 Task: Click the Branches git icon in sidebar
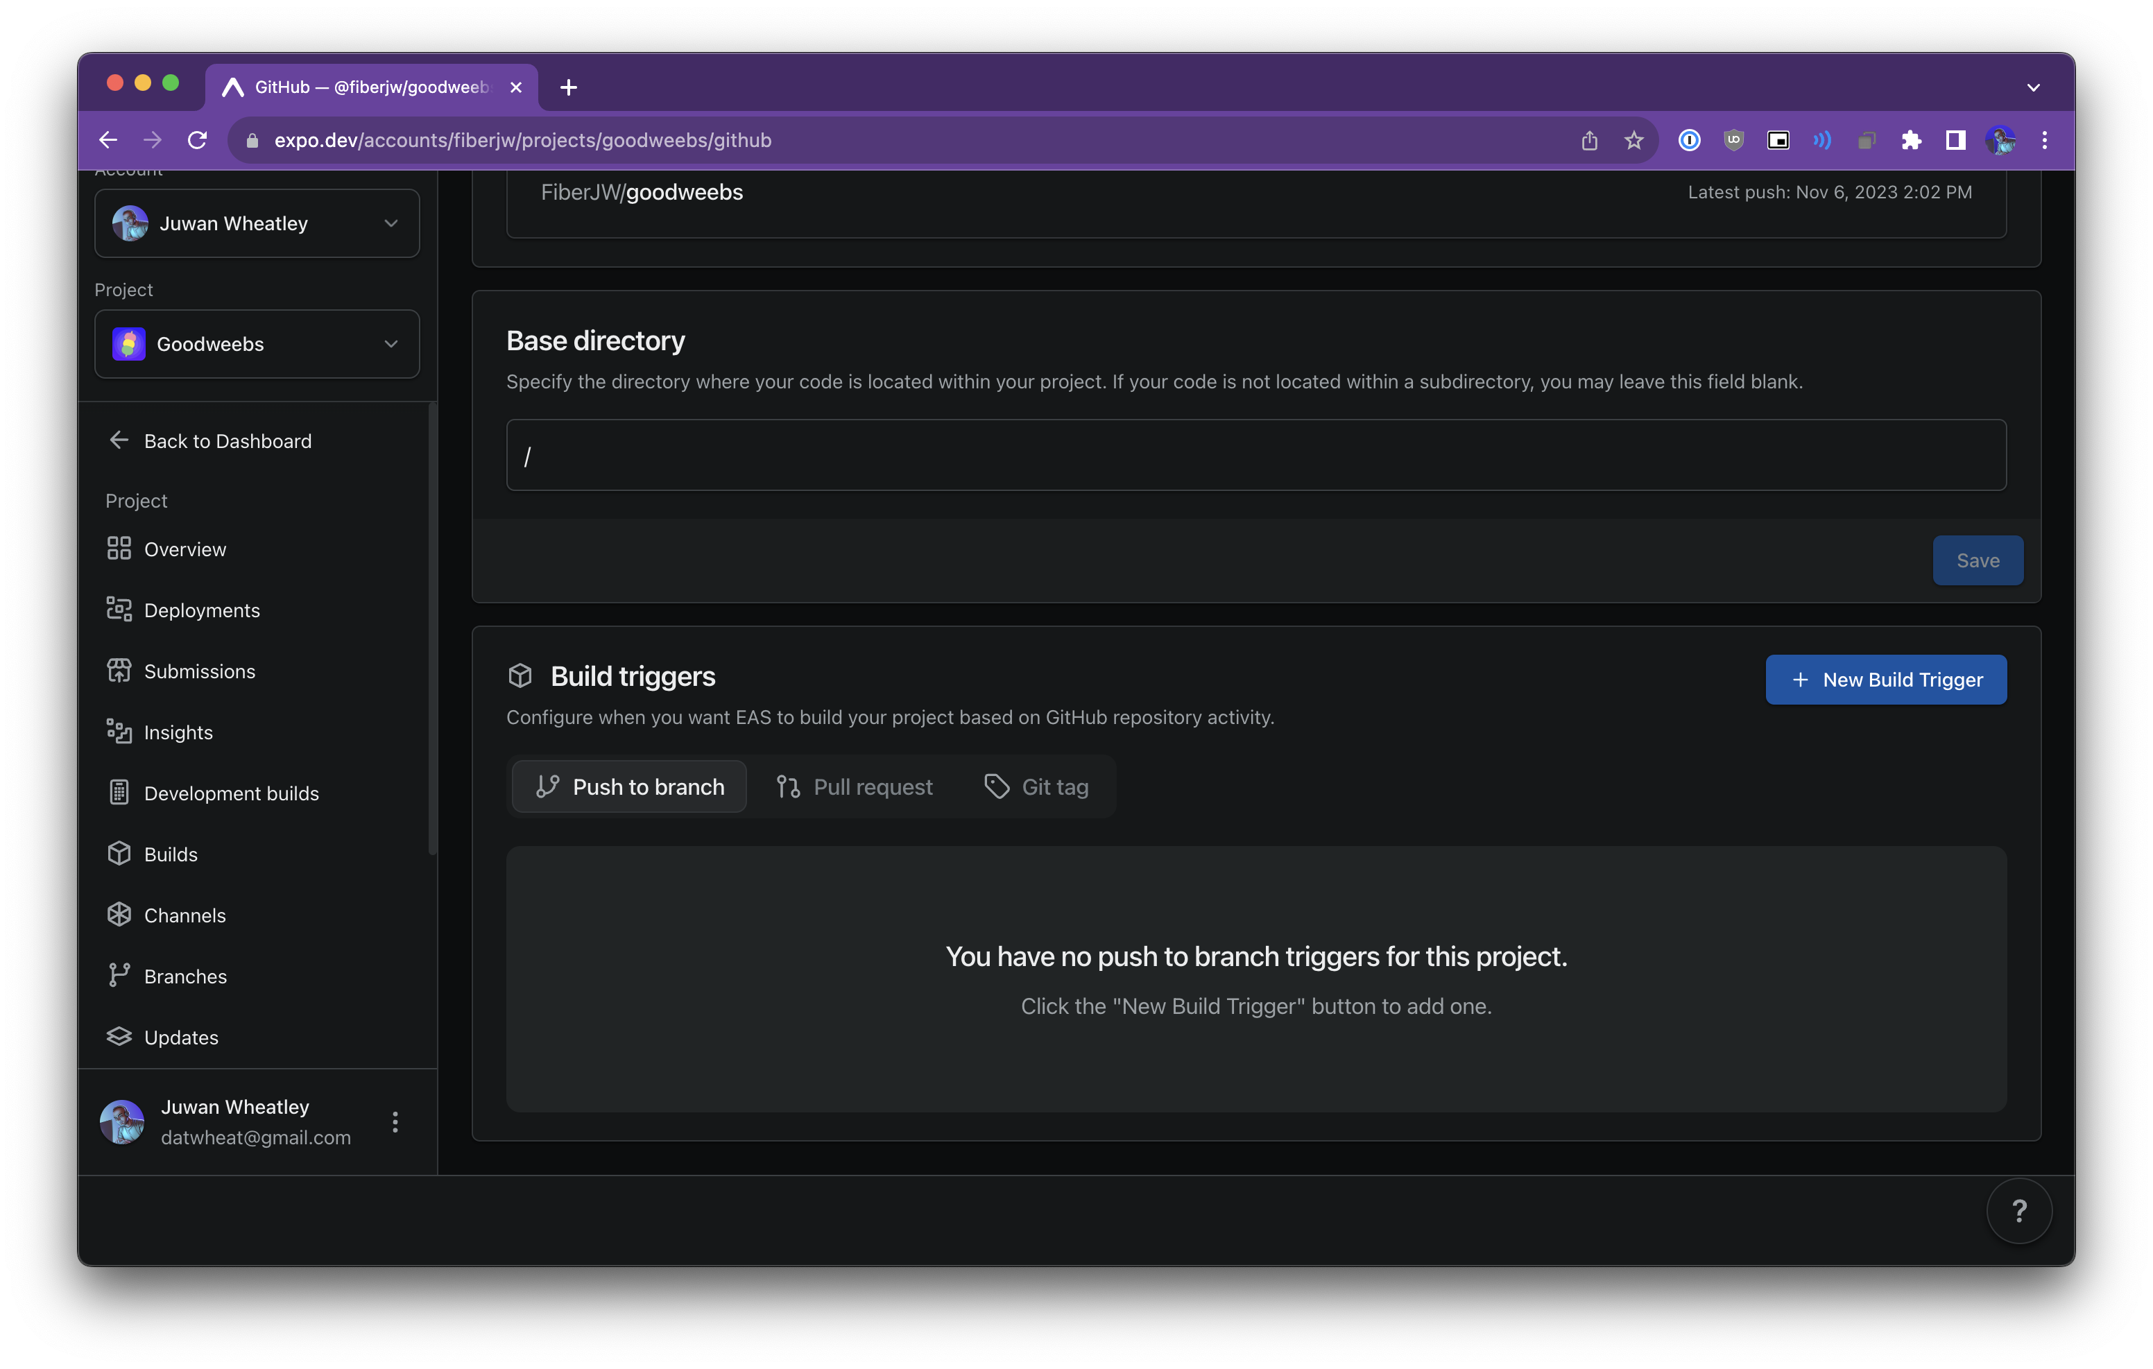pos(119,976)
